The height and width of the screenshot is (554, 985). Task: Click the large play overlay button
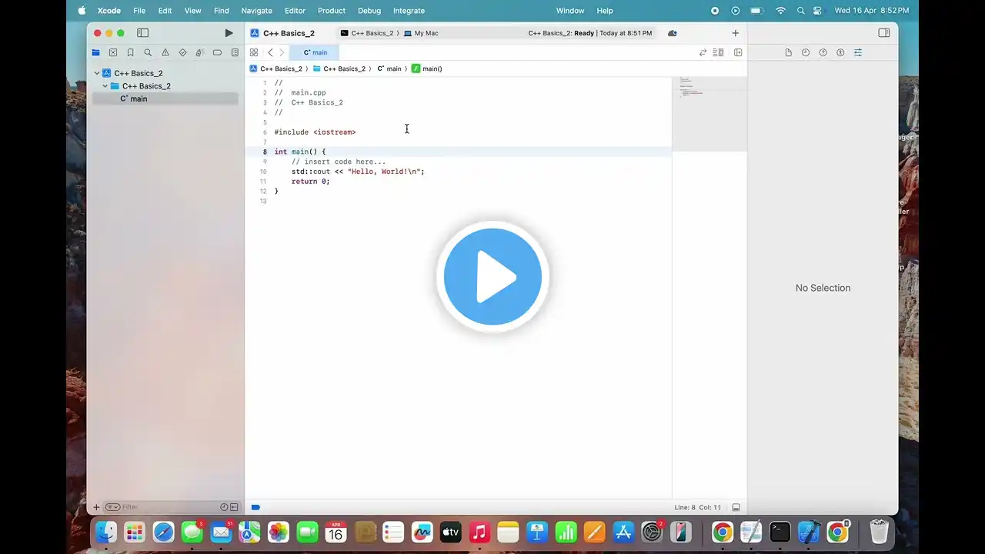click(492, 277)
